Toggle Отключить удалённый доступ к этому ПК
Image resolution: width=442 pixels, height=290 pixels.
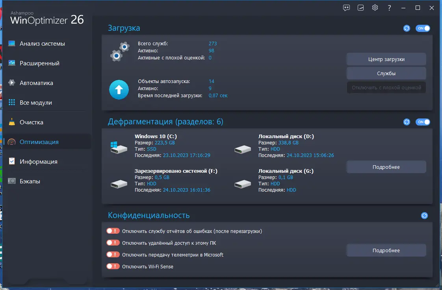click(113, 243)
